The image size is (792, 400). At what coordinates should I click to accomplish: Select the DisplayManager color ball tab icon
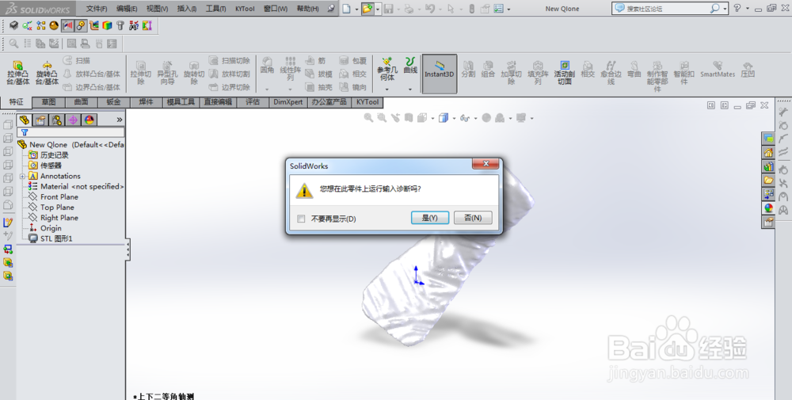point(89,120)
